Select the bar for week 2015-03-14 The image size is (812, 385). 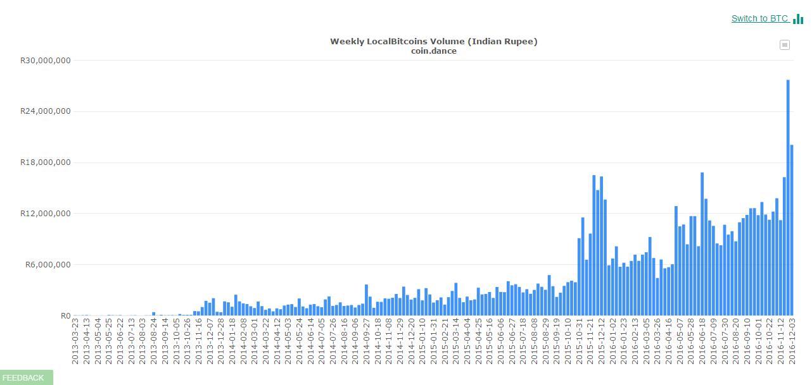tap(456, 299)
